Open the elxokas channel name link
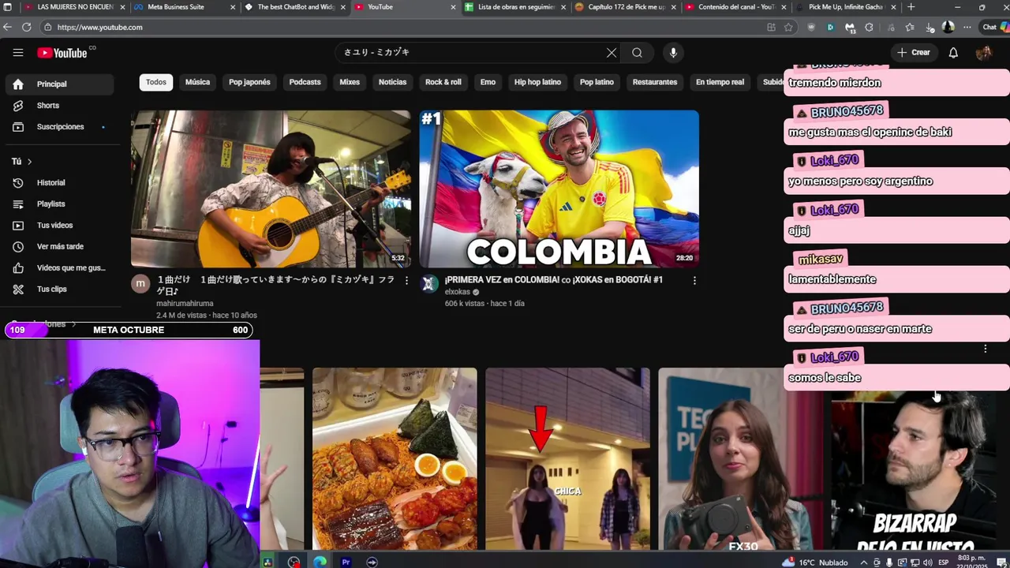The height and width of the screenshot is (568, 1010). point(458,292)
